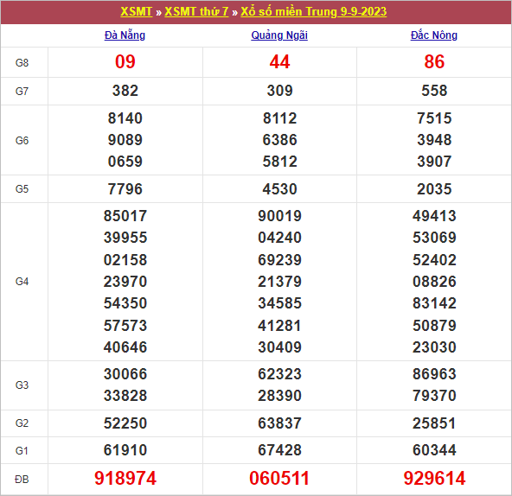The height and width of the screenshot is (496, 512).
Task: Select the G2 row label
Action: pyautogui.click(x=22, y=423)
